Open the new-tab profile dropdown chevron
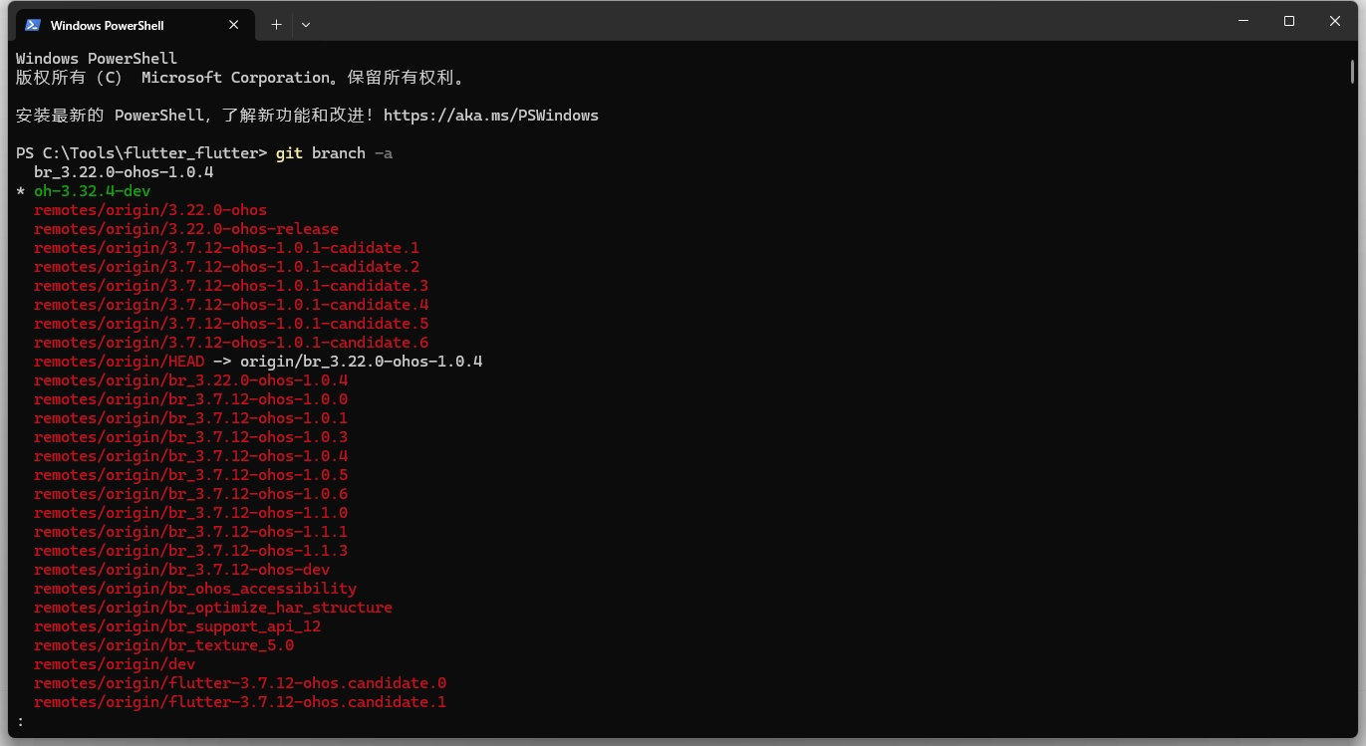 (306, 25)
